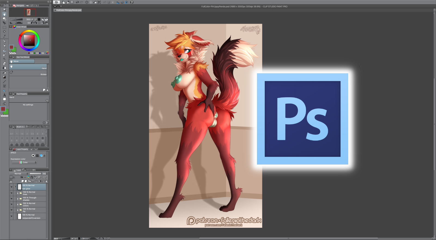This screenshot has height=240, width=436.
Task: Select the Gradient tool
Action: 4,77
